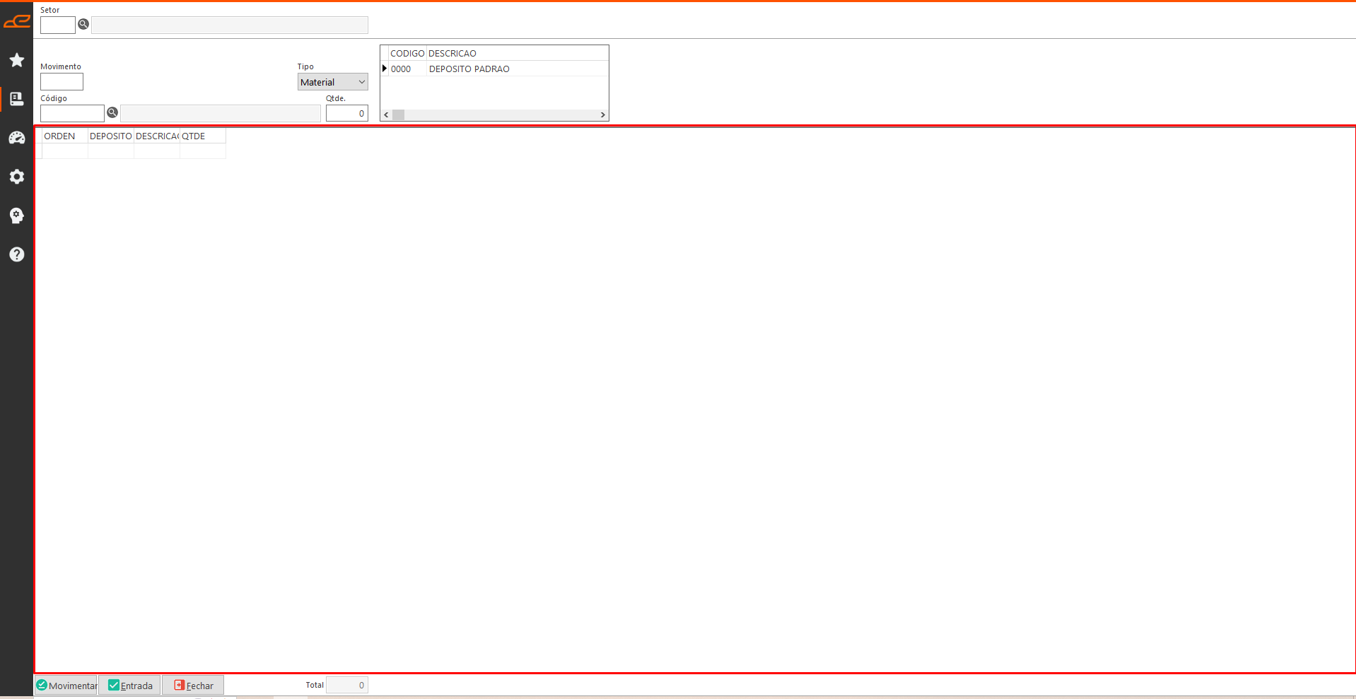Click the Fechar button
The image size is (1356, 699).
(x=193, y=685)
